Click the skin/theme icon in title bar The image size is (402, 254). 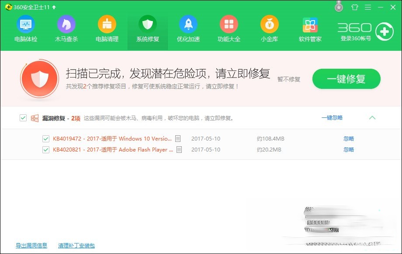click(355, 7)
